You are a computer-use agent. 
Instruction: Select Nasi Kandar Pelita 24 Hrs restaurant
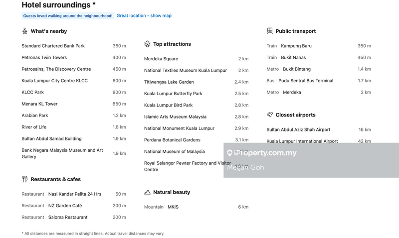pos(74,194)
